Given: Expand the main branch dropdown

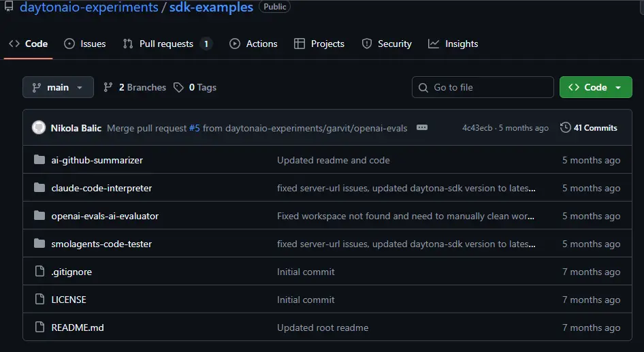Looking at the screenshot, I should point(58,87).
